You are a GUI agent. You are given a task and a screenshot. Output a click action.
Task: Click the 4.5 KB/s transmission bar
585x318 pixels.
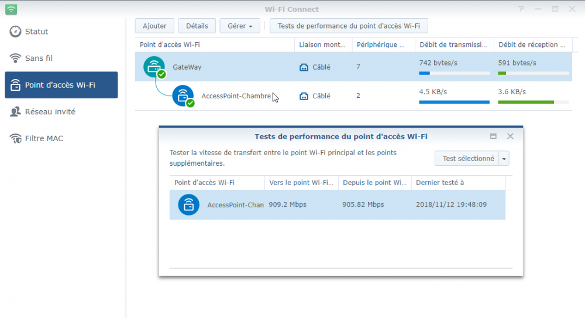tap(454, 102)
